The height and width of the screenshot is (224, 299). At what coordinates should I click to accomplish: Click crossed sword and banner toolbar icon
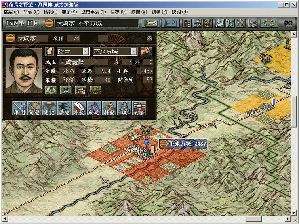[241, 23]
